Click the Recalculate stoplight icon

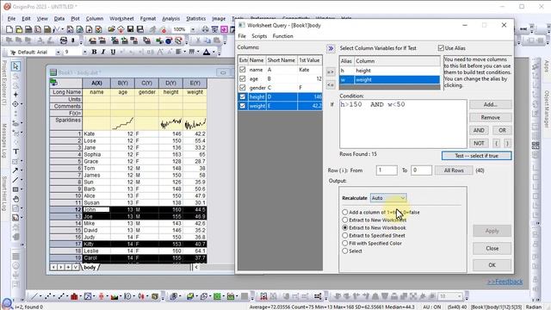(164, 29)
